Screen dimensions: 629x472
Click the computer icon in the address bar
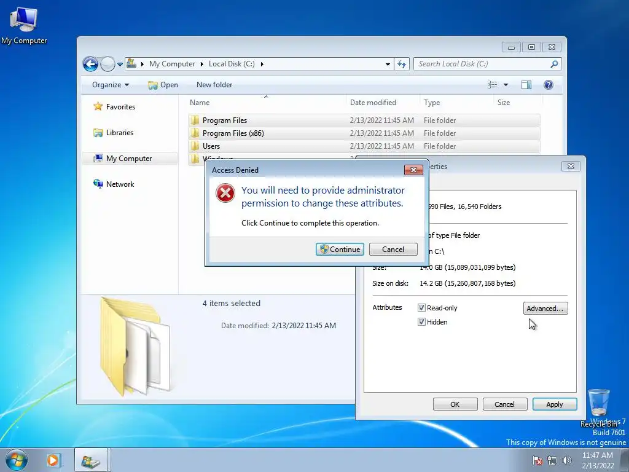[x=131, y=63]
